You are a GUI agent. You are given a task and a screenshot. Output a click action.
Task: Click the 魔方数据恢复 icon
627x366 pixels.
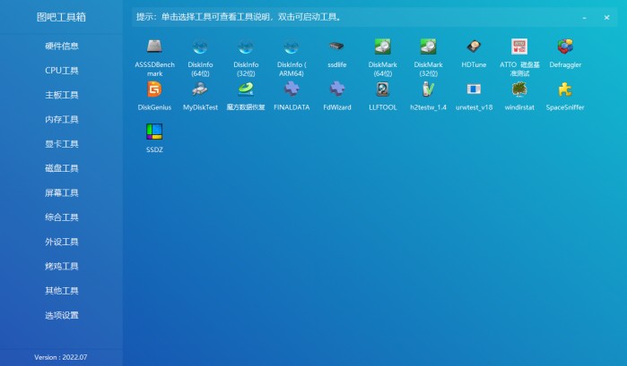tap(246, 89)
